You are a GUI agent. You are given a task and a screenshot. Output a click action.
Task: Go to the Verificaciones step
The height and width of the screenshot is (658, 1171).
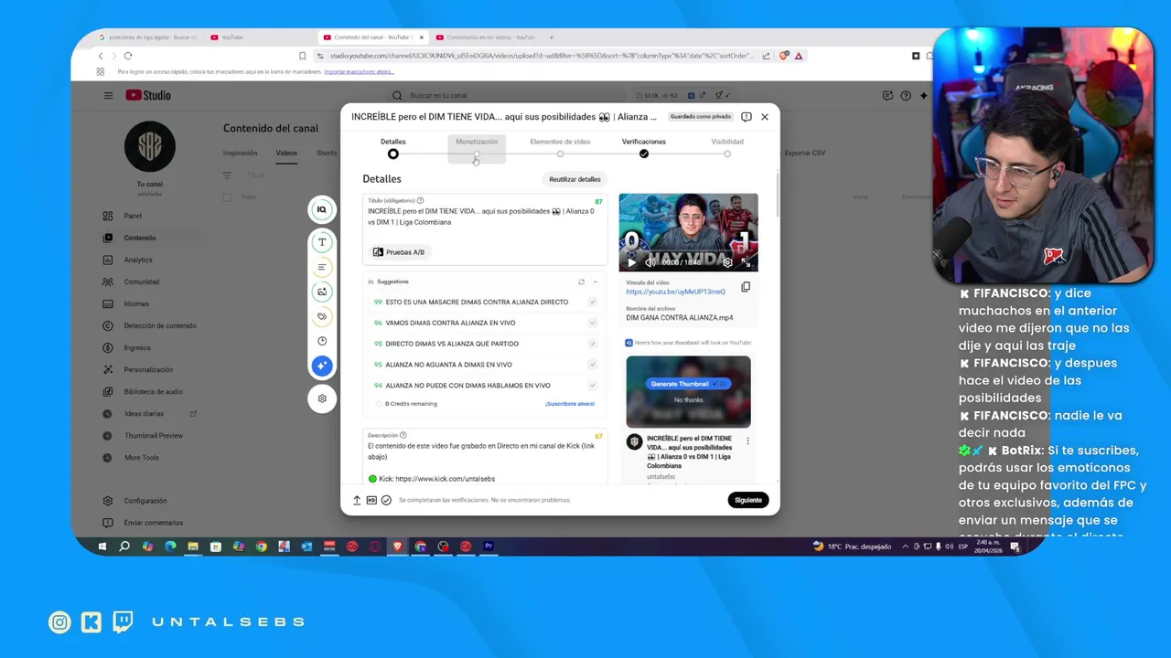pos(644,148)
